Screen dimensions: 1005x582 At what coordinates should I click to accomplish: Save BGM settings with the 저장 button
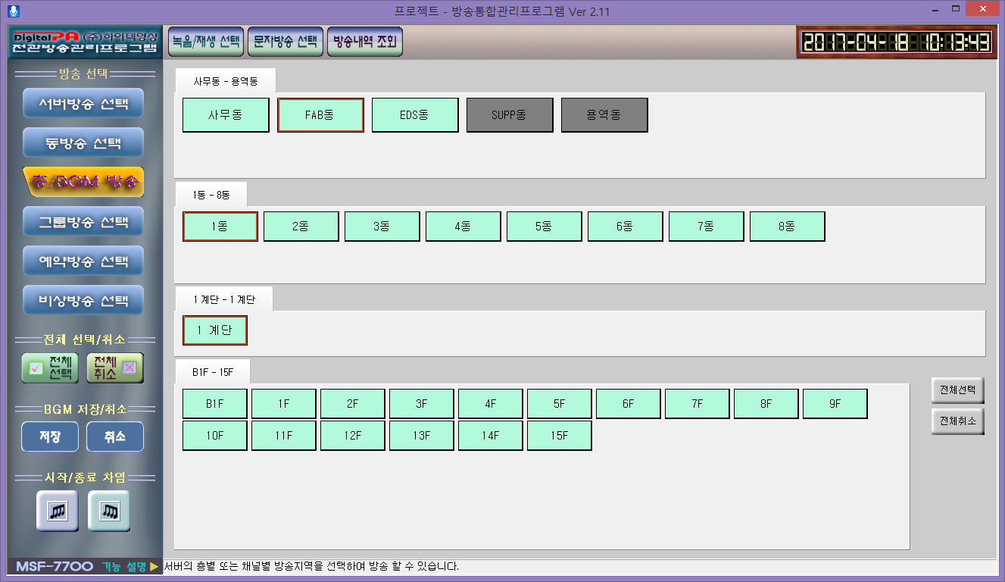[x=50, y=437]
